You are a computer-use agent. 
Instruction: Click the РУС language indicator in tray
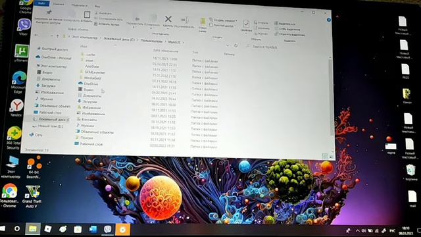pos(392,231)
